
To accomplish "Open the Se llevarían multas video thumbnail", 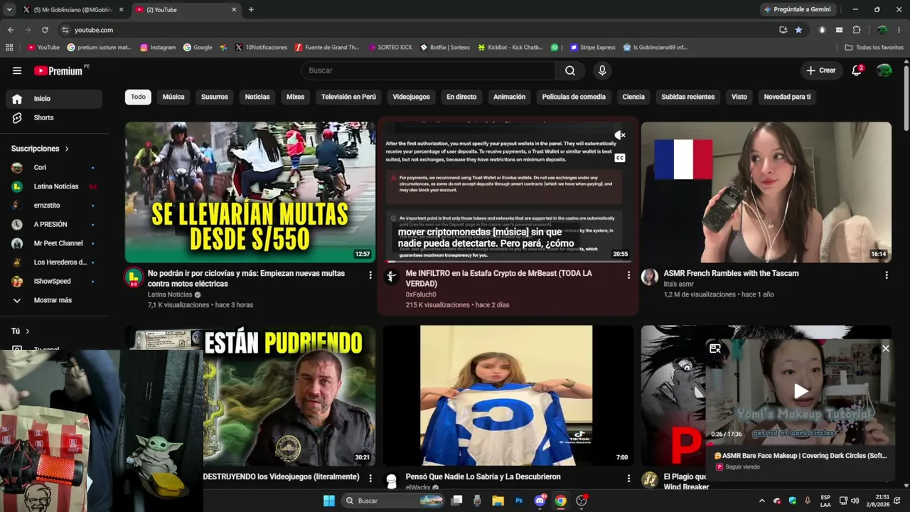I will (250, 192).
